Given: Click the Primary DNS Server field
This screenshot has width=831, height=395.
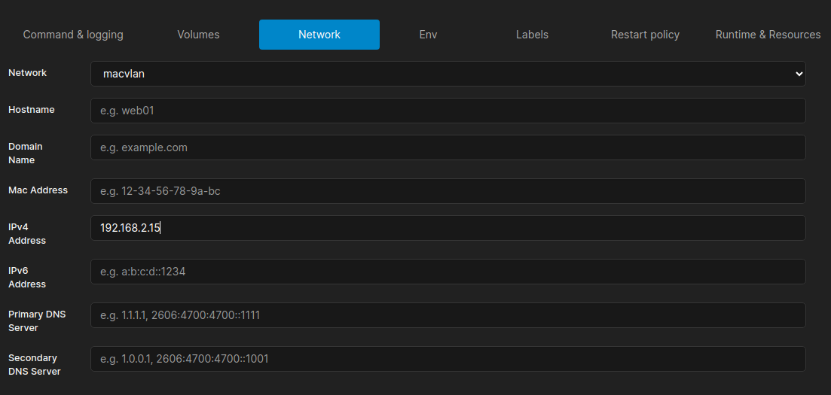Looking at the screenshot, I should pos(448,315).
